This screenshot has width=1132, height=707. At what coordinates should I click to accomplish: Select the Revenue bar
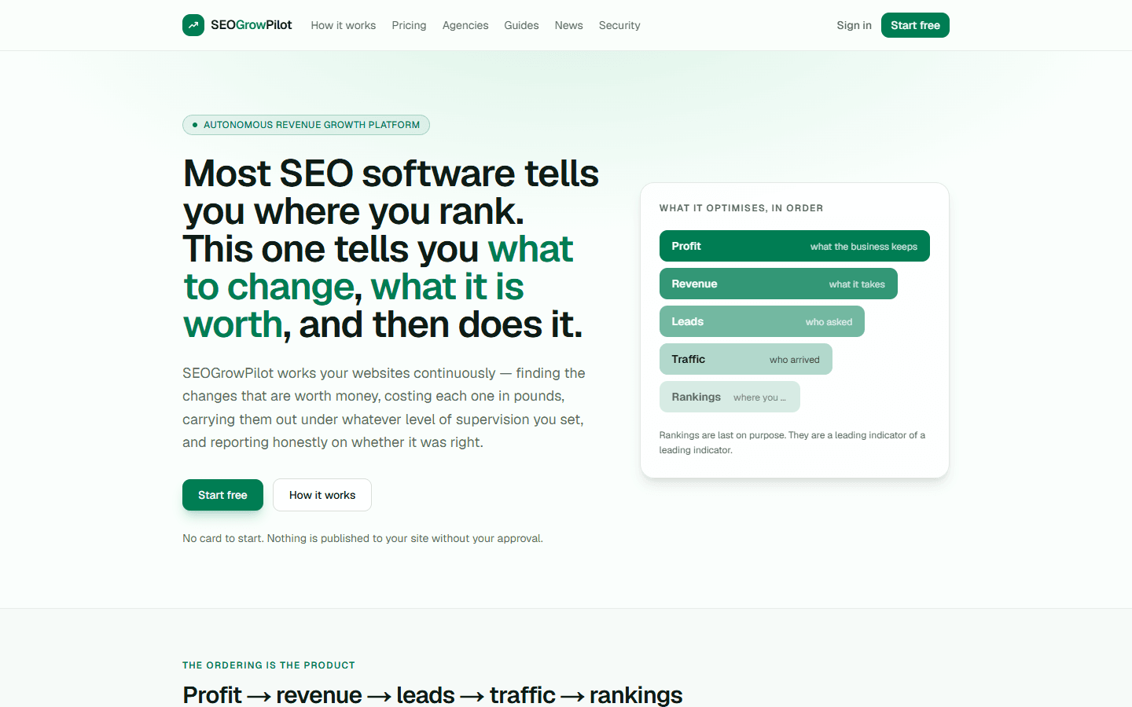coord(778,284)
